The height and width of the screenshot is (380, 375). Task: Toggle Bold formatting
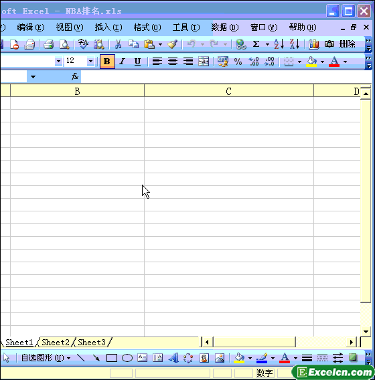(x=107, y=62)
